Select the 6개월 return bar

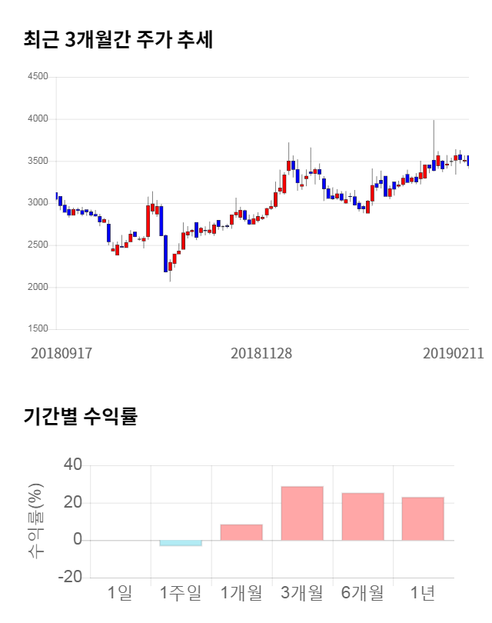363,516
